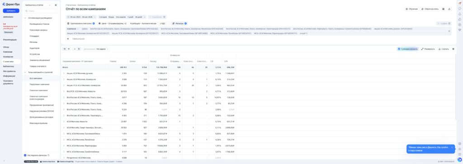
Task: Select second table view mode icon
Action: 69,49
